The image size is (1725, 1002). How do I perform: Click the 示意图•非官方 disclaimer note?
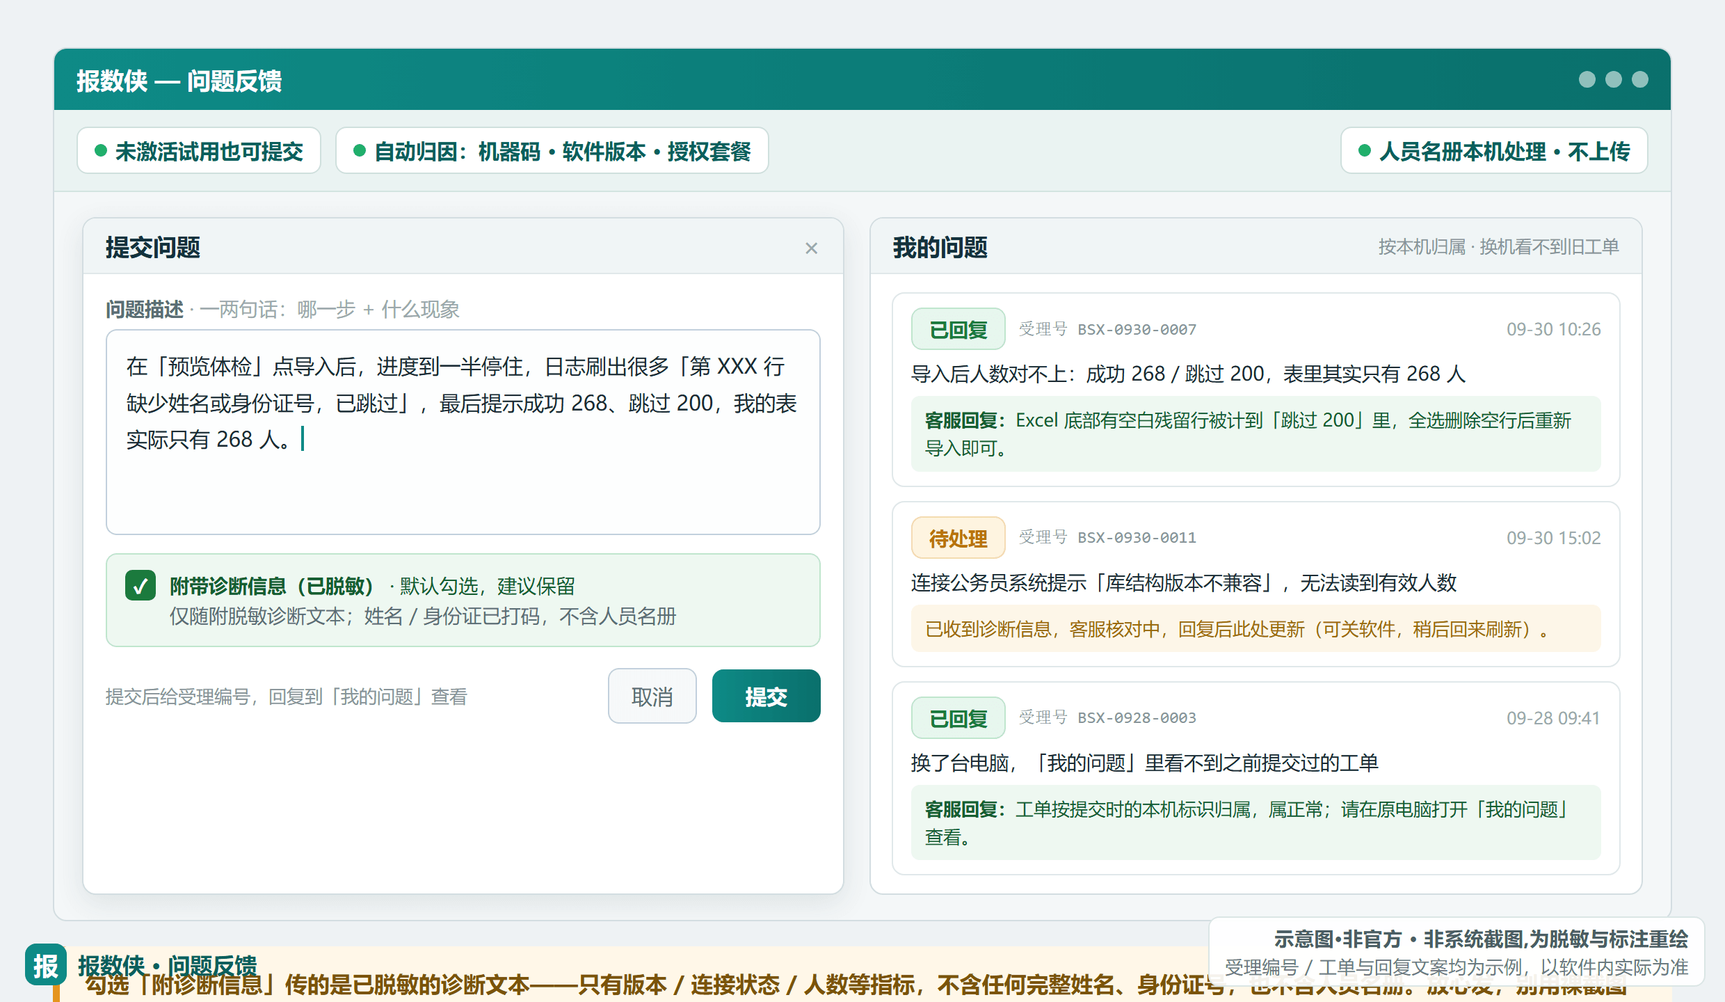1457,952
